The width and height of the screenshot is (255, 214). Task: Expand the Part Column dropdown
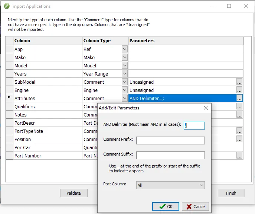click(x=201, y=185)
